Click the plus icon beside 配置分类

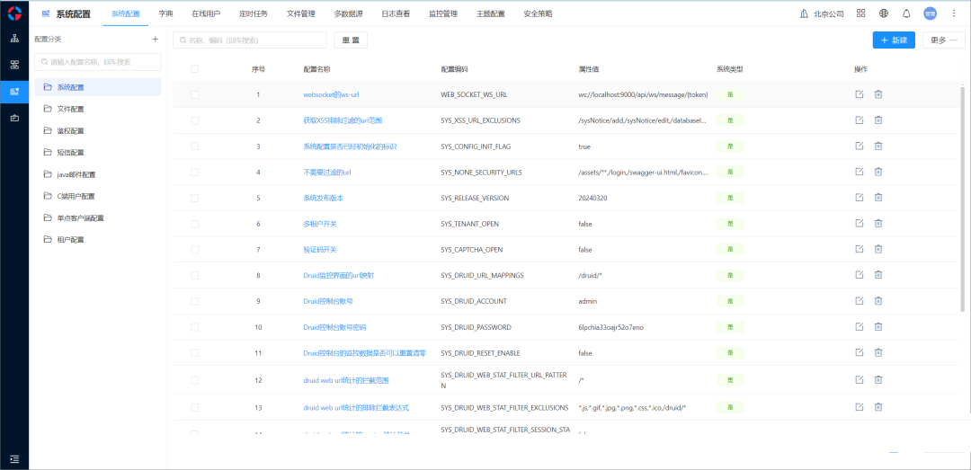tap(155, 40)
